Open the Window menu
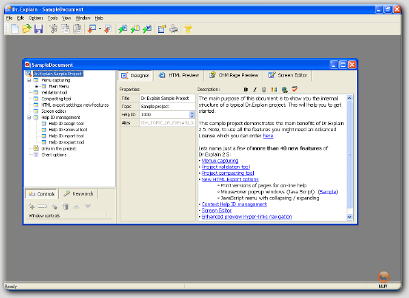The width and height of the screenshot is (409, 298). (83, 18)
